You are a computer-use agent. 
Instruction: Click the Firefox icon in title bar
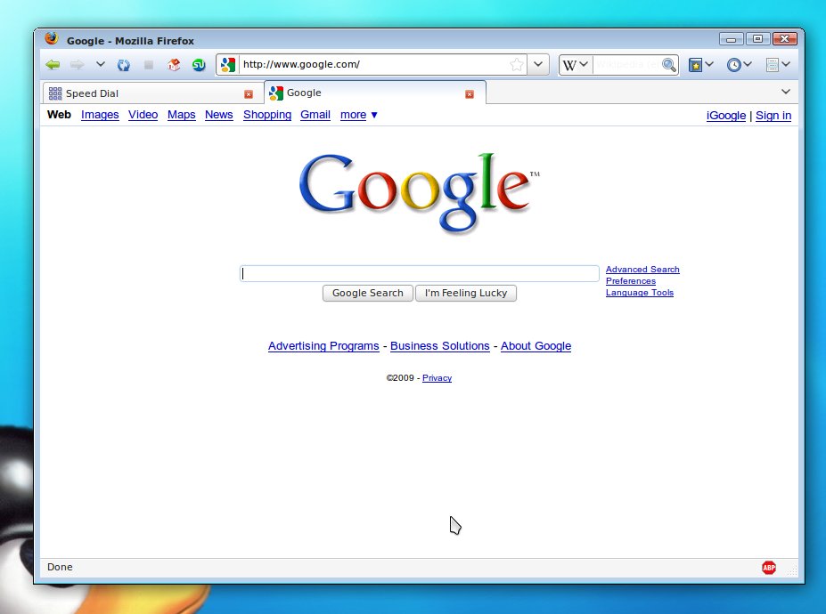[x=51, y=38]
